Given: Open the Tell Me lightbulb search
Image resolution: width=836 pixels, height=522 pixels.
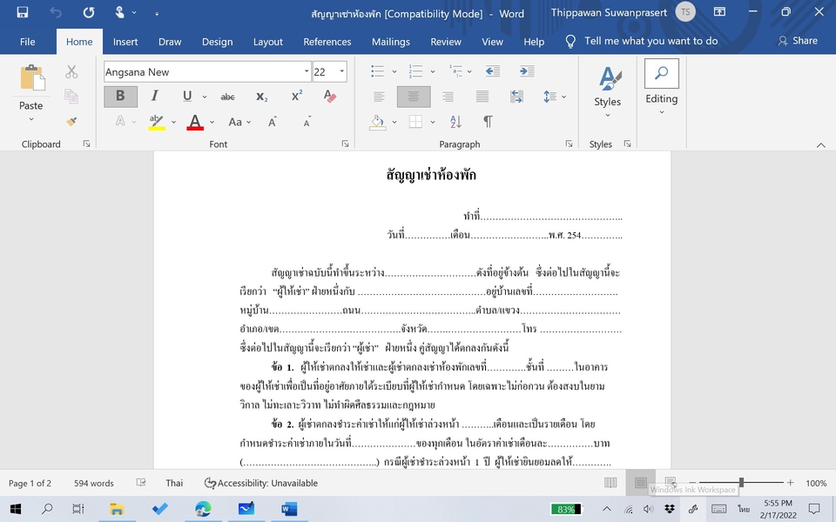Looking at the screenshot, I should coord(570,42).
